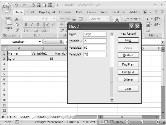This screenshot has width=166, height=125.
Task: Open the Clipboard dialog launcher
Action: coord(19,35)
